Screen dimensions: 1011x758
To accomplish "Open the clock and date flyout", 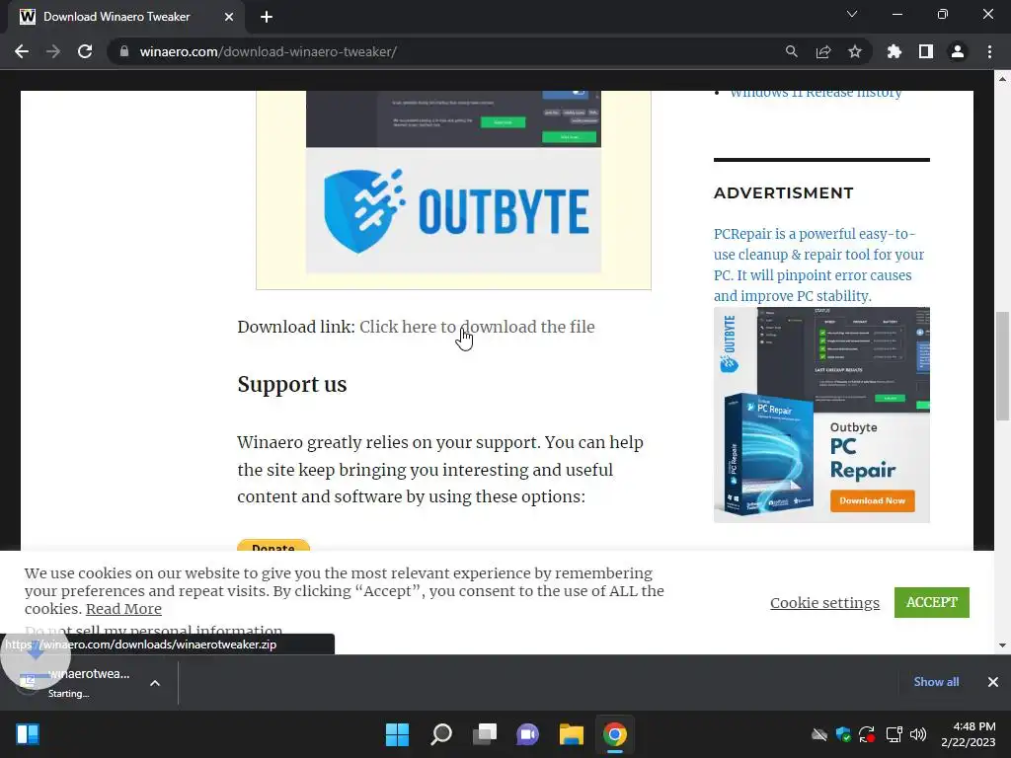I will [x=969, y=734].
